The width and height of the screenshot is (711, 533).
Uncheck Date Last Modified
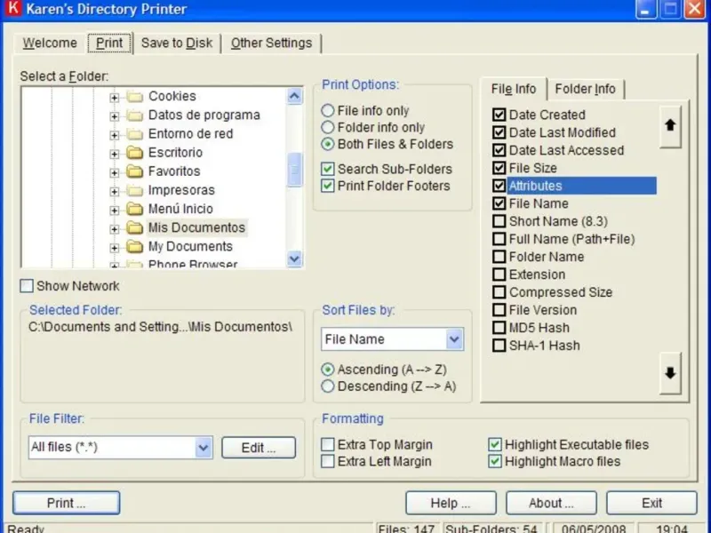click(x=499, y=132)
